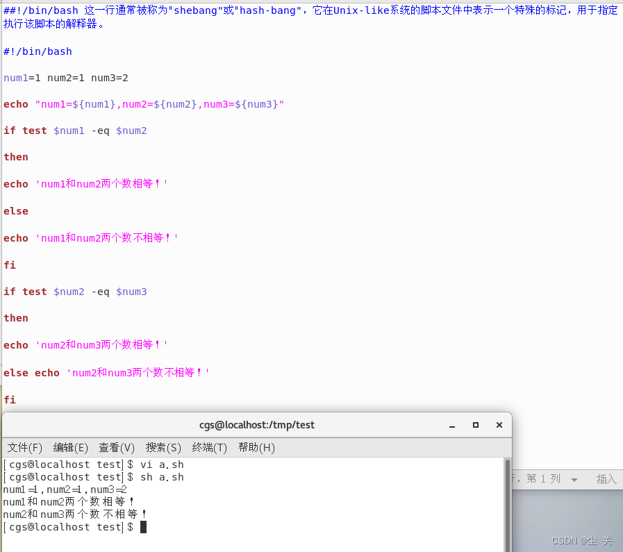Click the 'sh a.sh' command in terminal
The width and height of the screenshot is (623, 552).
click(162, 477)
